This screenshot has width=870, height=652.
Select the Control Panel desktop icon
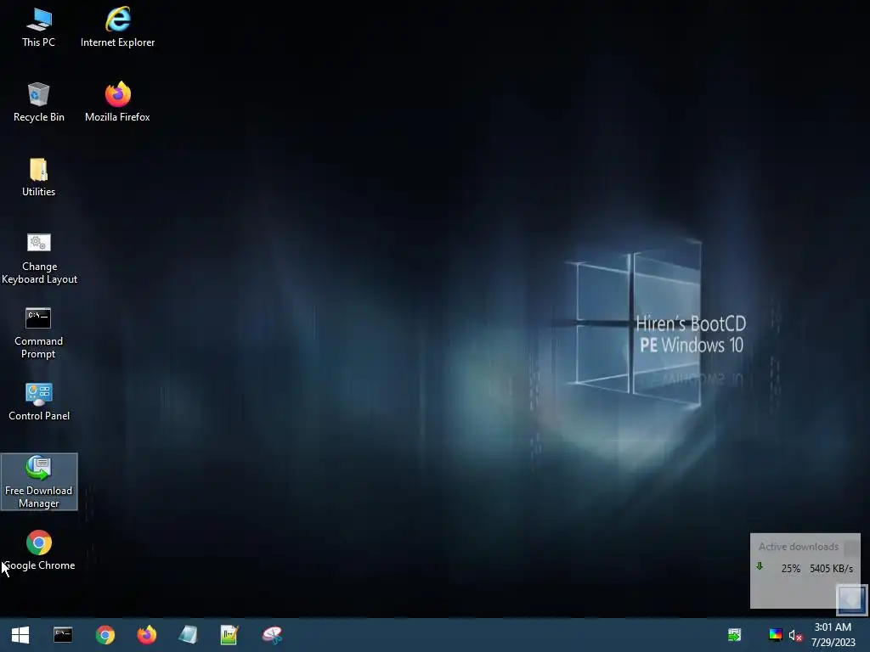[39, 402]
